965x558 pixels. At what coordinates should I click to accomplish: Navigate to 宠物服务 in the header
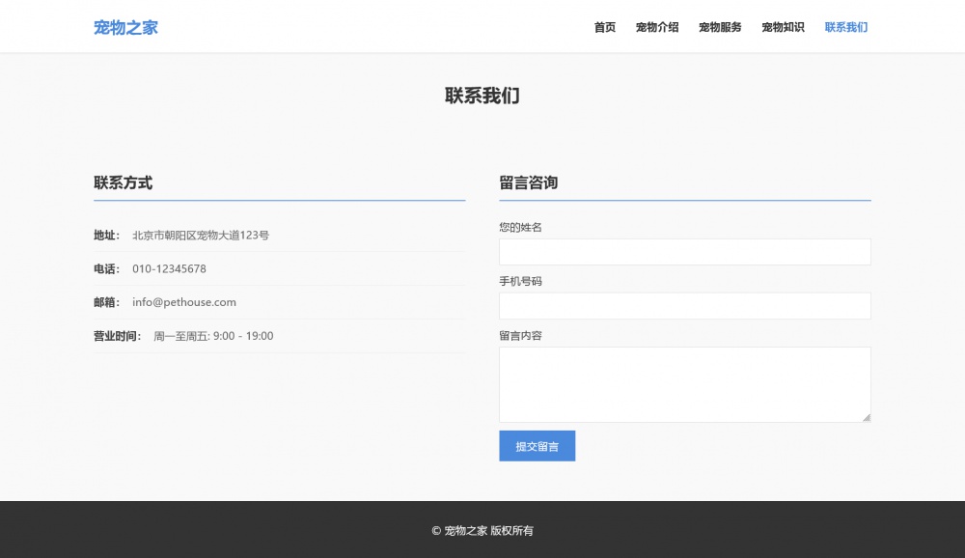click(x=720, y=27)
